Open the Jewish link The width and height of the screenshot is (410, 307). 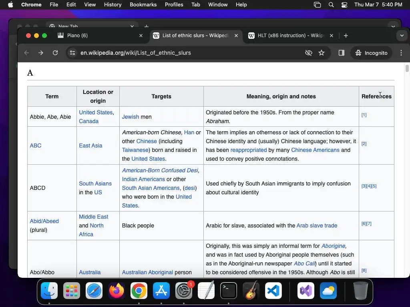click(131, 117)
